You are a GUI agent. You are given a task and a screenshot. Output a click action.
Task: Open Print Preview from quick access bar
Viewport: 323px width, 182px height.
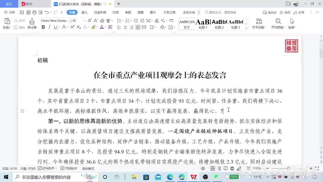(41, 12)
